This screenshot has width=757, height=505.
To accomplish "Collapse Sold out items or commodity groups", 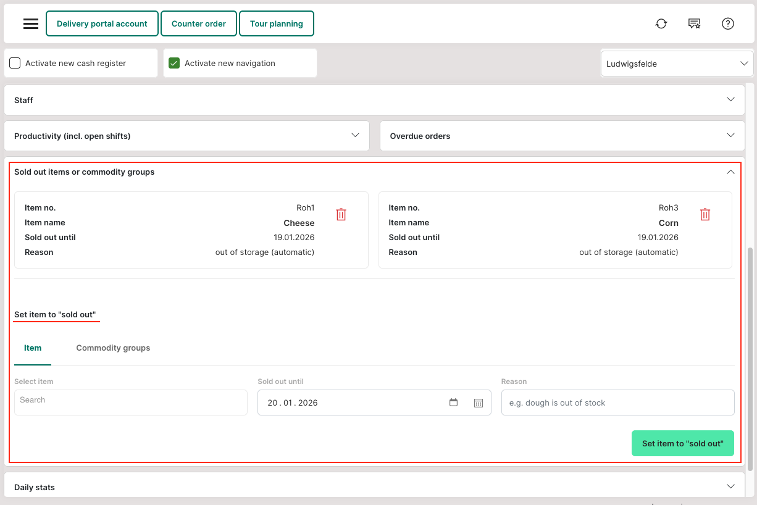I will [x=730, y=172].
